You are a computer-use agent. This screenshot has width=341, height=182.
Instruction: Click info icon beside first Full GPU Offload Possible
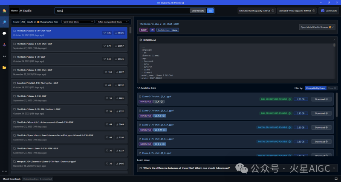(x=289, y=99)
